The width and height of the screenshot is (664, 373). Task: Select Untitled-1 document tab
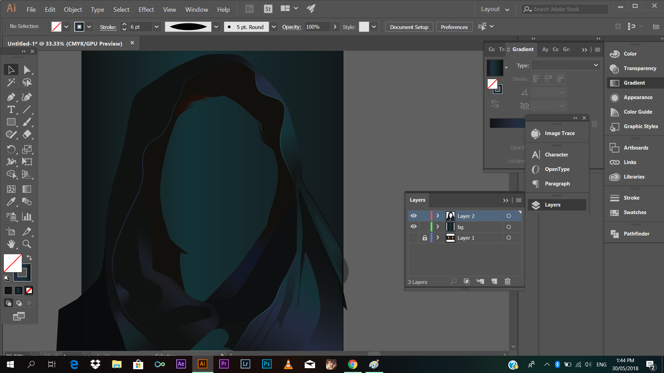pos(65,44)
